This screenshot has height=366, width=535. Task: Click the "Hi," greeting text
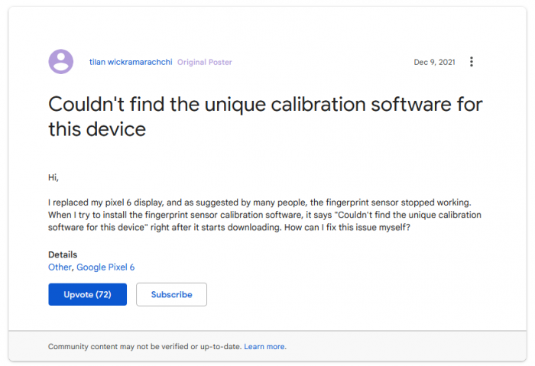pyautogui.click(x=53, y=178)
